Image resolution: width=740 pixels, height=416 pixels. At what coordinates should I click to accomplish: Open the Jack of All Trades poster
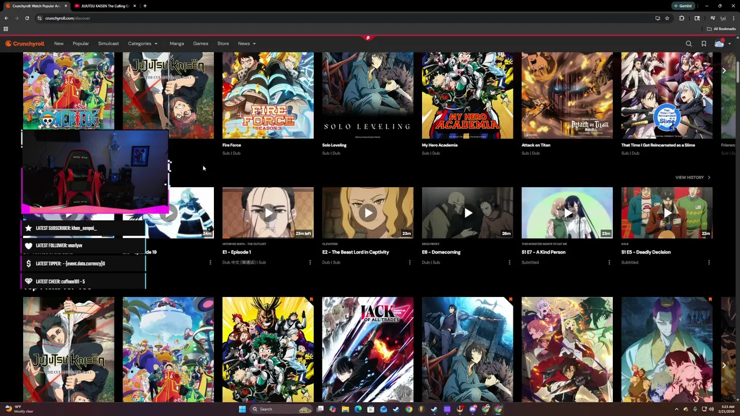pos(368,350)
